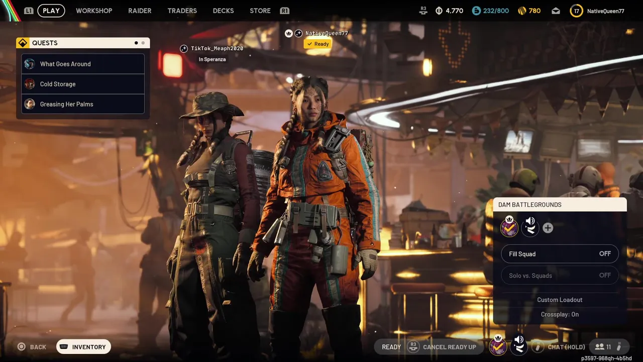Switch to the STORE tab
This screenshot has width=643, height=362.
pos(260,11)
